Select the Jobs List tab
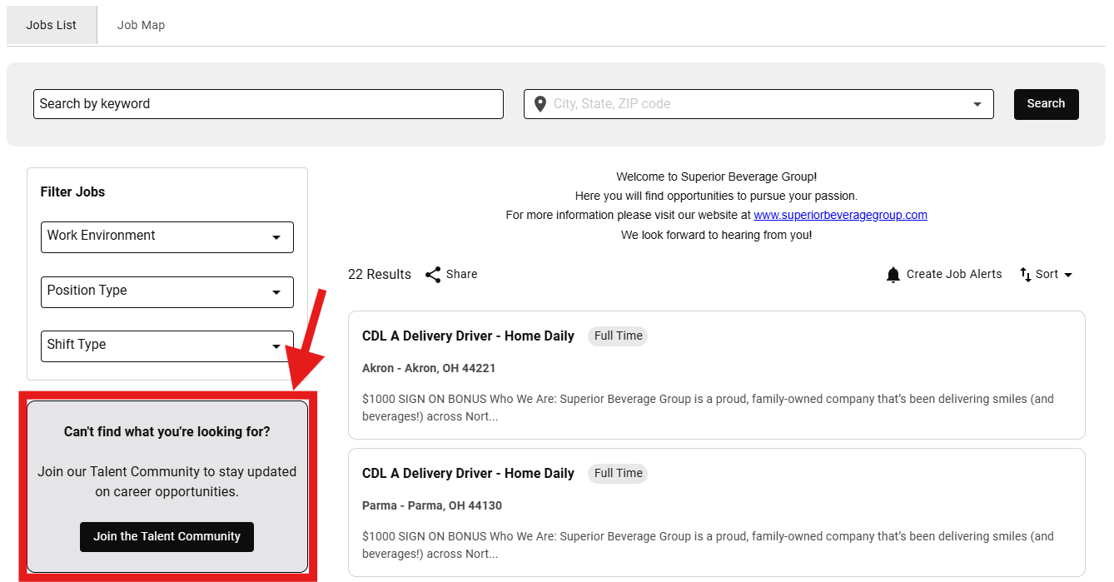Screen dimensions: 1114x582 point(52,25)
